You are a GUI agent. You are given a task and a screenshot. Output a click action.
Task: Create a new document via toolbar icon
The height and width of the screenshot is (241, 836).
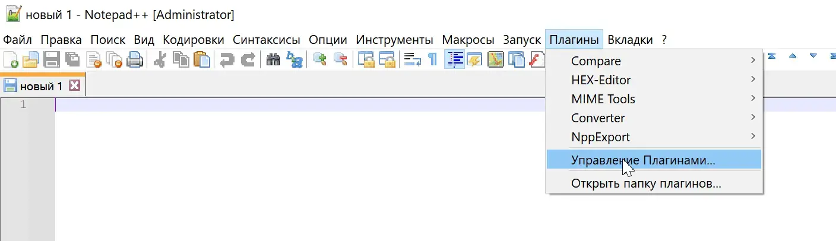(x=11, y=59)
